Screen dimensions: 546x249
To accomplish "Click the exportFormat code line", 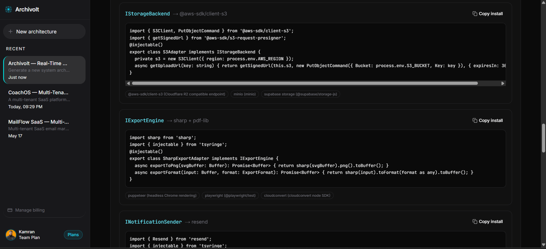I will click(304, 172).
